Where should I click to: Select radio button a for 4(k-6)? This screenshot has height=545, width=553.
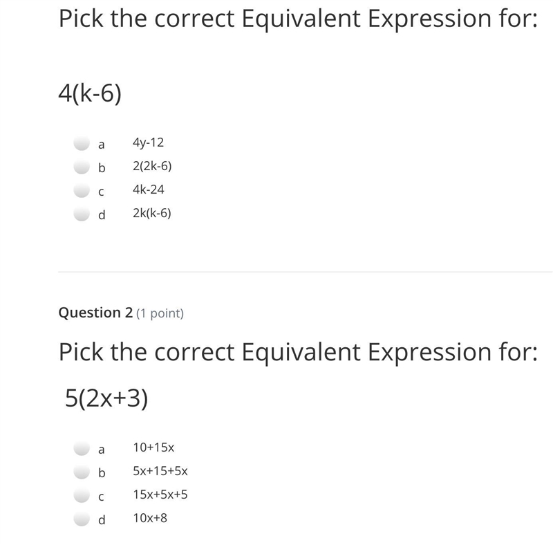(x=82, y=143)
